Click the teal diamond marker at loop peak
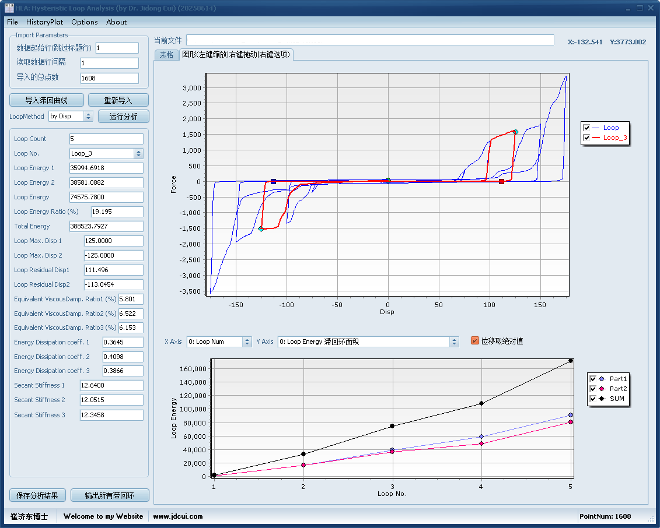The image size is (660, 528). click(515, 132)
